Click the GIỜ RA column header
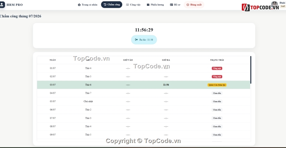 (166, 60)
